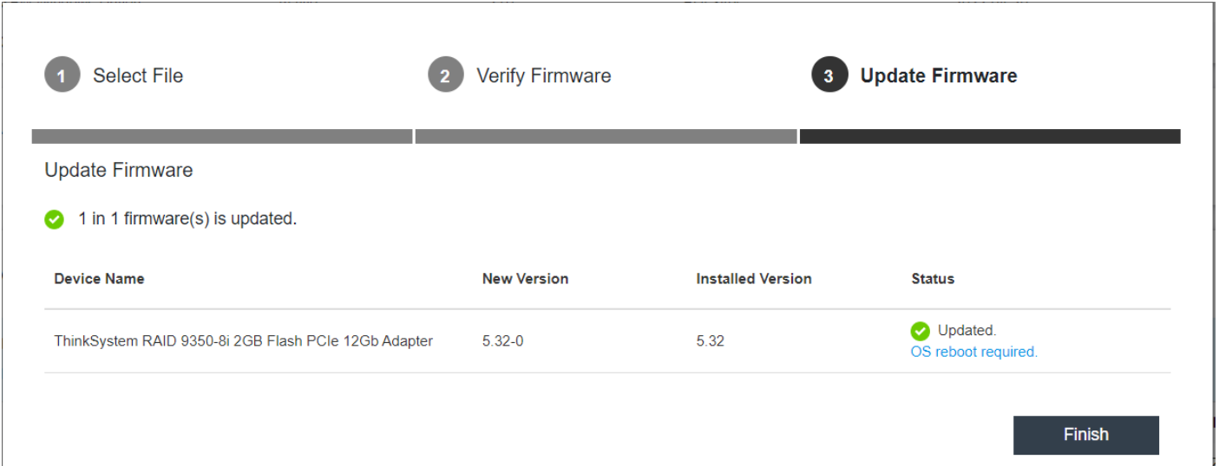
Task: Click the Device Name column header
Action: pyautogui.click(x=99, y=279)
